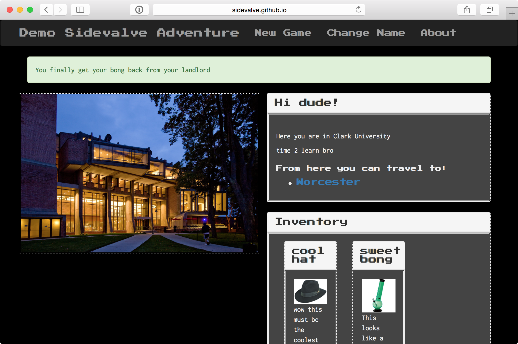518x344 pixels.
Task: Click the browser forward arrow
Action: (x=60, y=10)
